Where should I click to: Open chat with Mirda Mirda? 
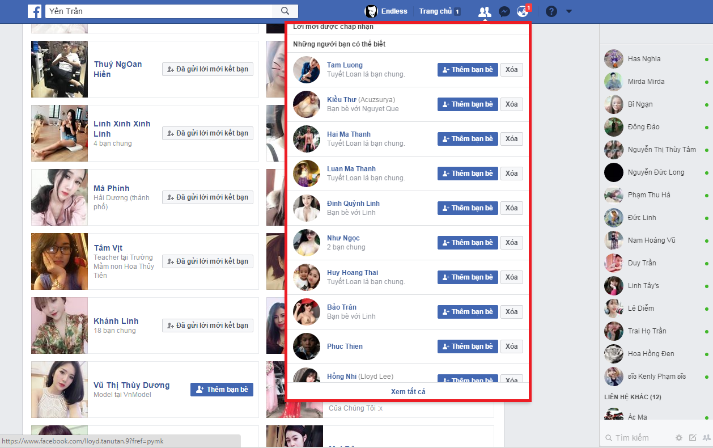click(656, 82)
